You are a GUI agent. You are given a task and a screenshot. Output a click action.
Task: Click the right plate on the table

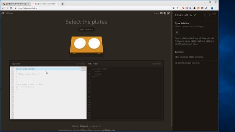click(x=94, y=43)
